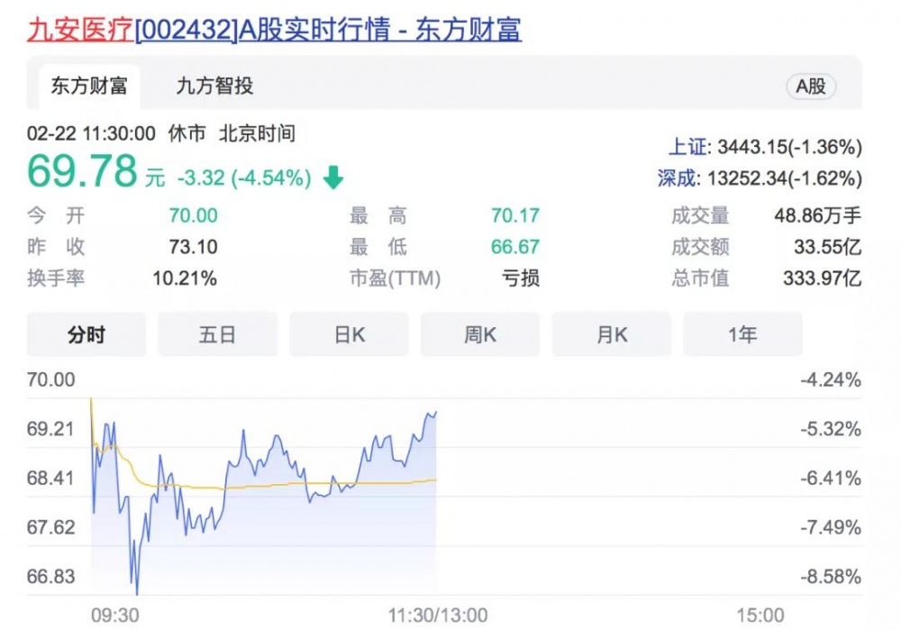Select the 月K monthly chart
Viewport: 901px width, 631px height.
(611, 334)
